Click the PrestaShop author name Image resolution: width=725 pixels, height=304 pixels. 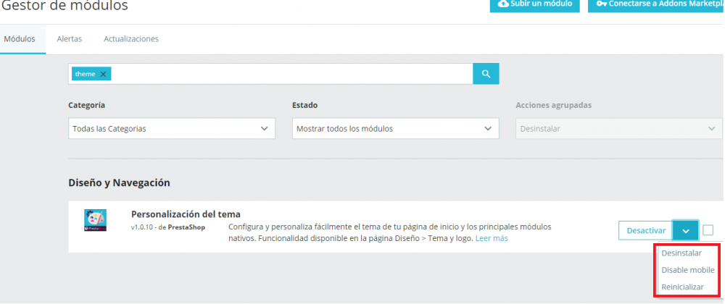pyautogui.click(x=186, y=227)
